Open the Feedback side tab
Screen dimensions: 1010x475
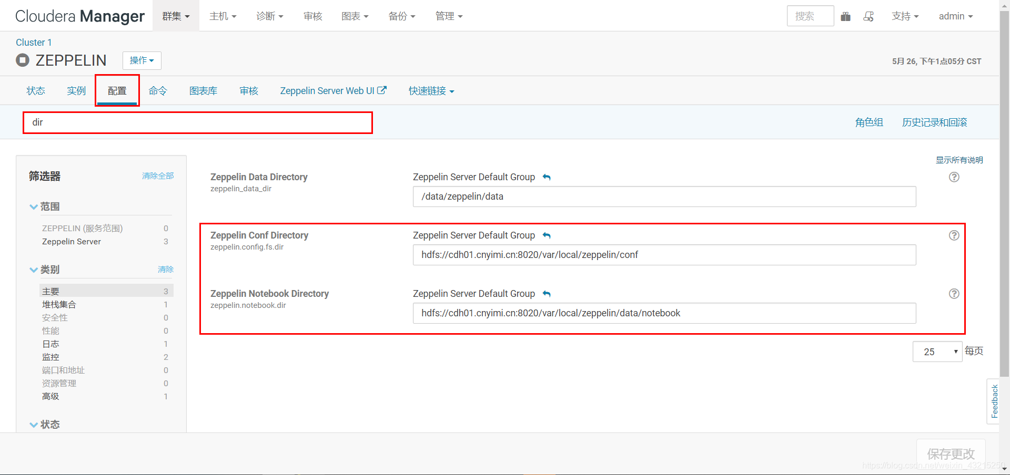[x=993, y=401]
